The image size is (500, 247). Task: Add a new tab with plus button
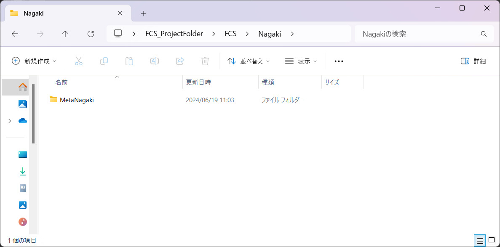coord(144,13)
